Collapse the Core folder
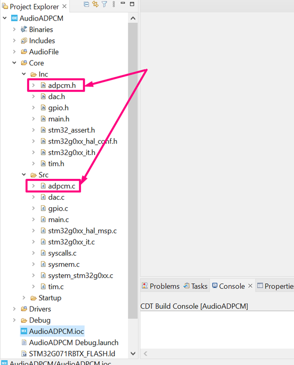Viewport: 294px width, 365px height. click(x=14, y=63)
